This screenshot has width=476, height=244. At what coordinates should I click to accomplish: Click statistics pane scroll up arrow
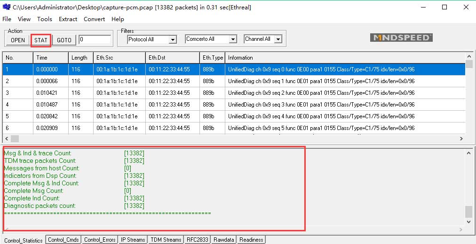pyautogui.click(x=469, y=153)
